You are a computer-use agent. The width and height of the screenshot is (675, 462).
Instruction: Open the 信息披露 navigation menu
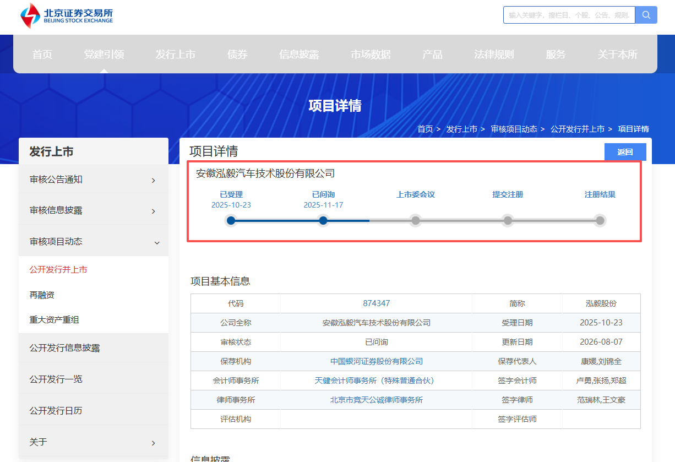click(299, 54)
